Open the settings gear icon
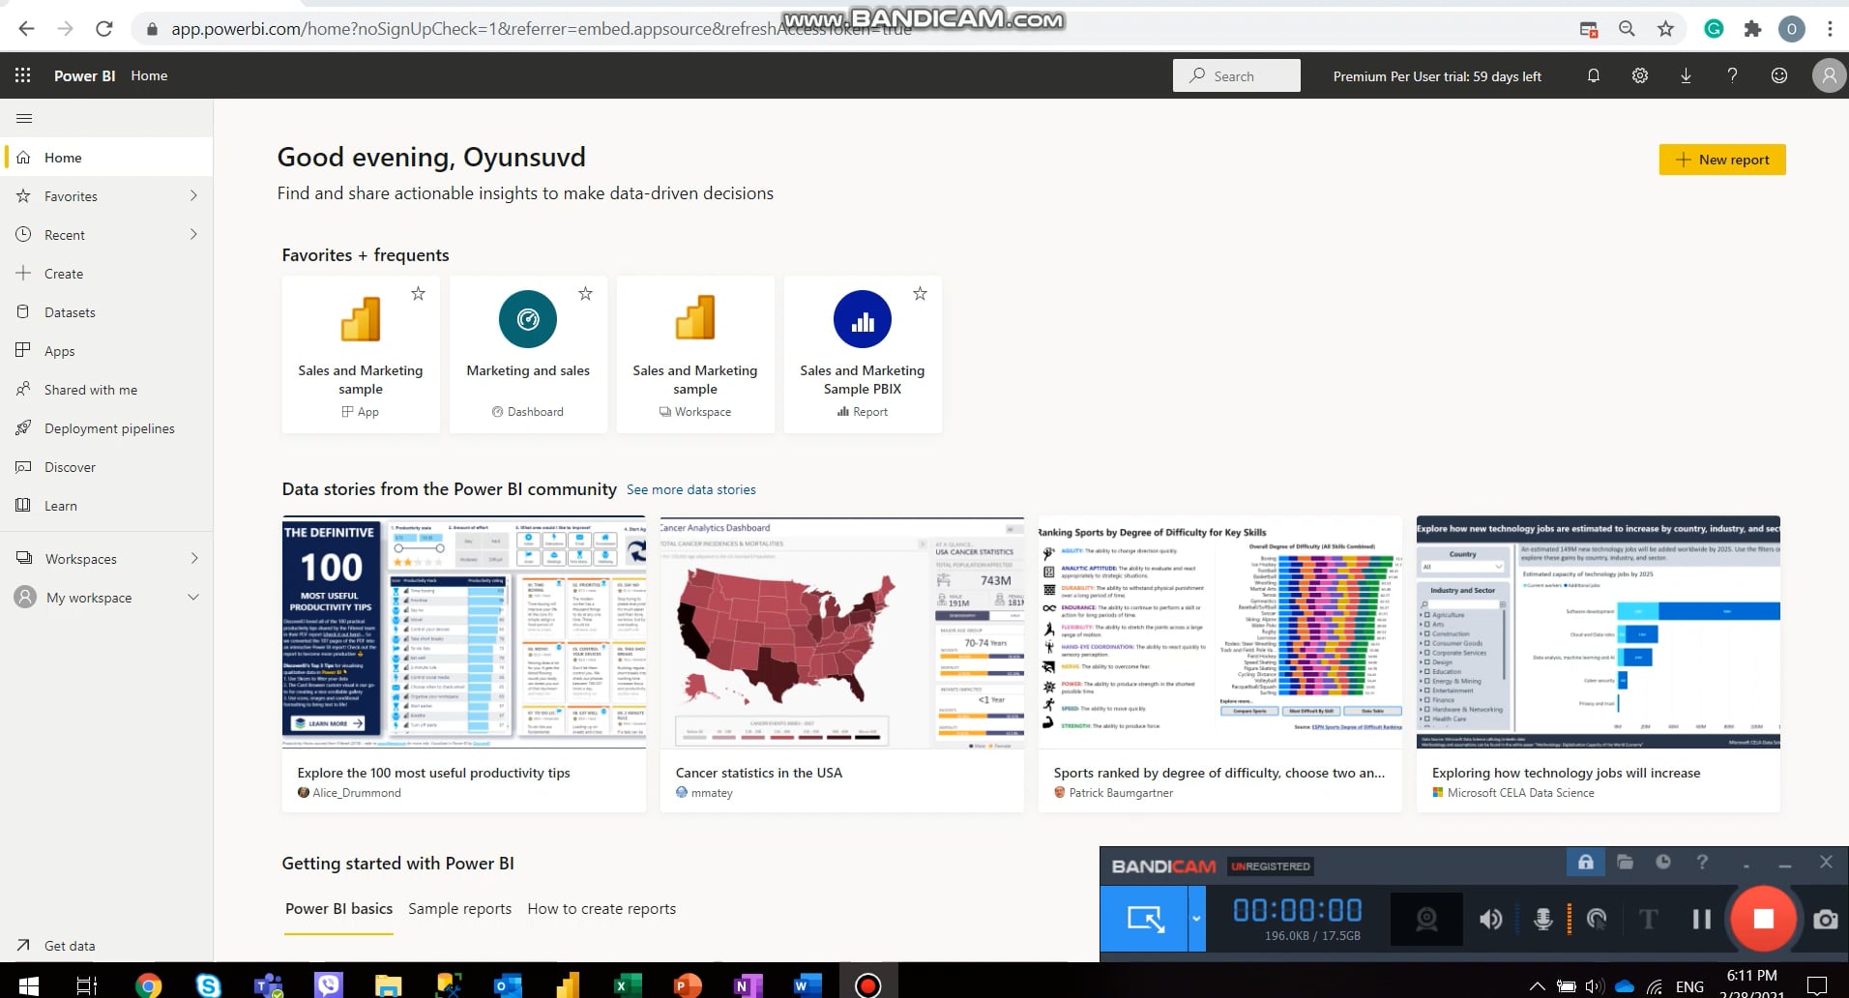This screenshot has width=1849, height=998. pyautogui.click(x=1640, y=75)
